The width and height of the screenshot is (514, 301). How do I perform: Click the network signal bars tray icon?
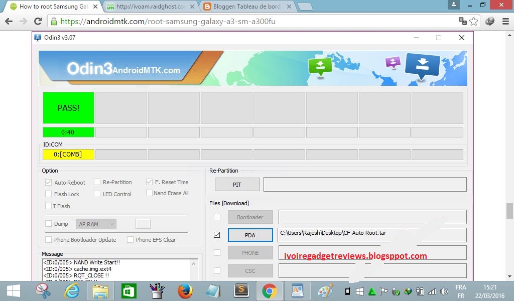[x=432, y=291]
